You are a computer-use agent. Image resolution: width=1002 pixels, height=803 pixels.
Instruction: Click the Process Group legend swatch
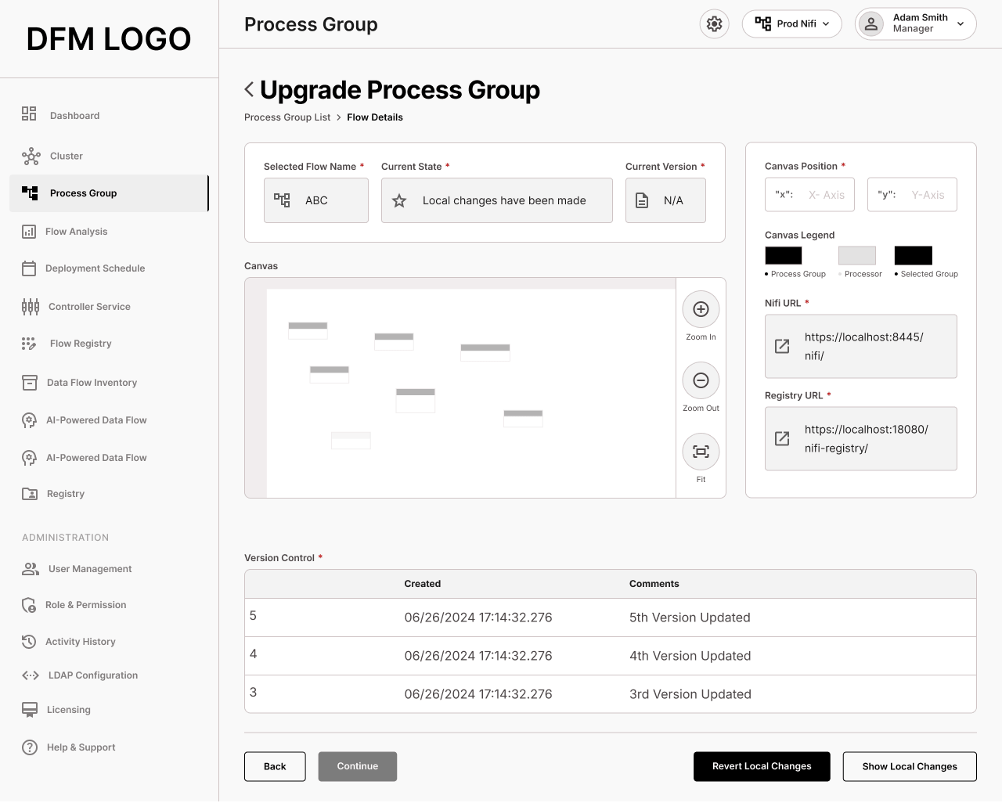pos(784,256)
